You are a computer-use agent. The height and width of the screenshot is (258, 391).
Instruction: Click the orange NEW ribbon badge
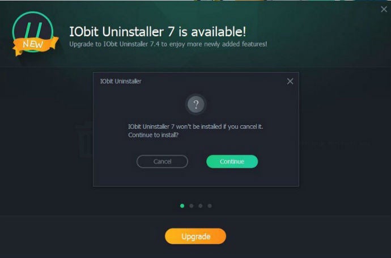pyautogui.click(x=35, y=45)
